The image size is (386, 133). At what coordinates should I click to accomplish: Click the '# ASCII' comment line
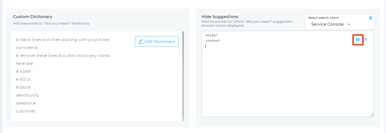click(23, 79)
